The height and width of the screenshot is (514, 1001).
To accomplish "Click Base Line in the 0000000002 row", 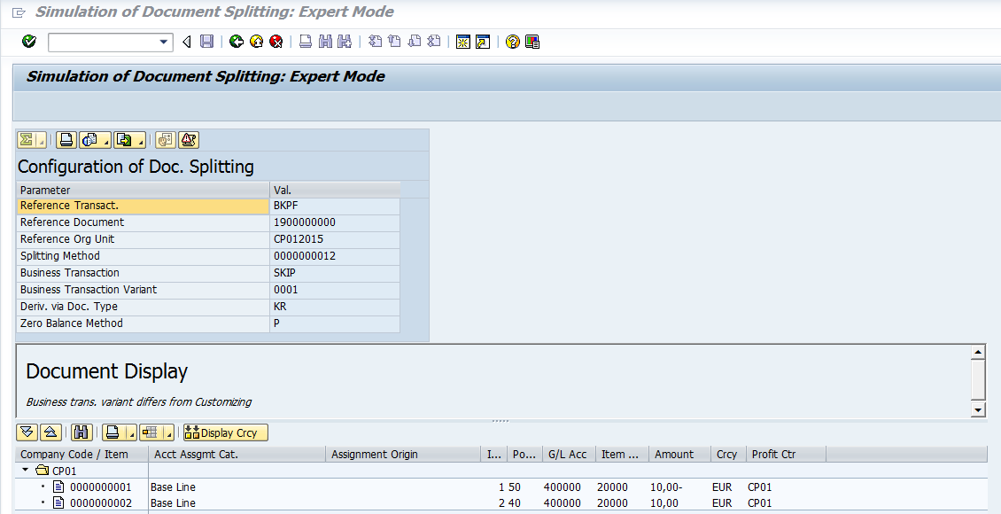I will pyautogui.click(x=173, y=502).
